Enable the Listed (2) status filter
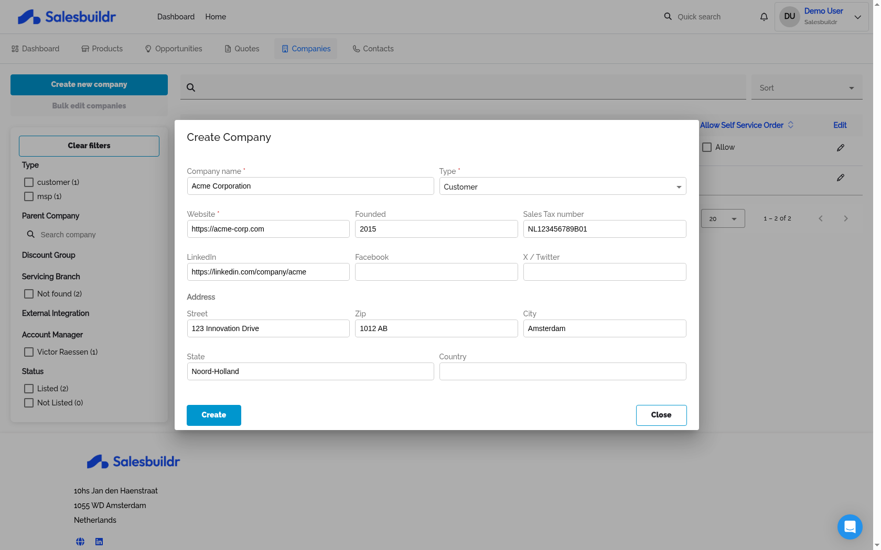Screen dimensions: 881x550 coord(29,389)
